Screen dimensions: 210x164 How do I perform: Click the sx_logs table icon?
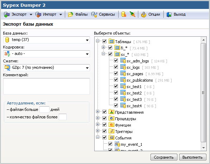click(123, 67)
